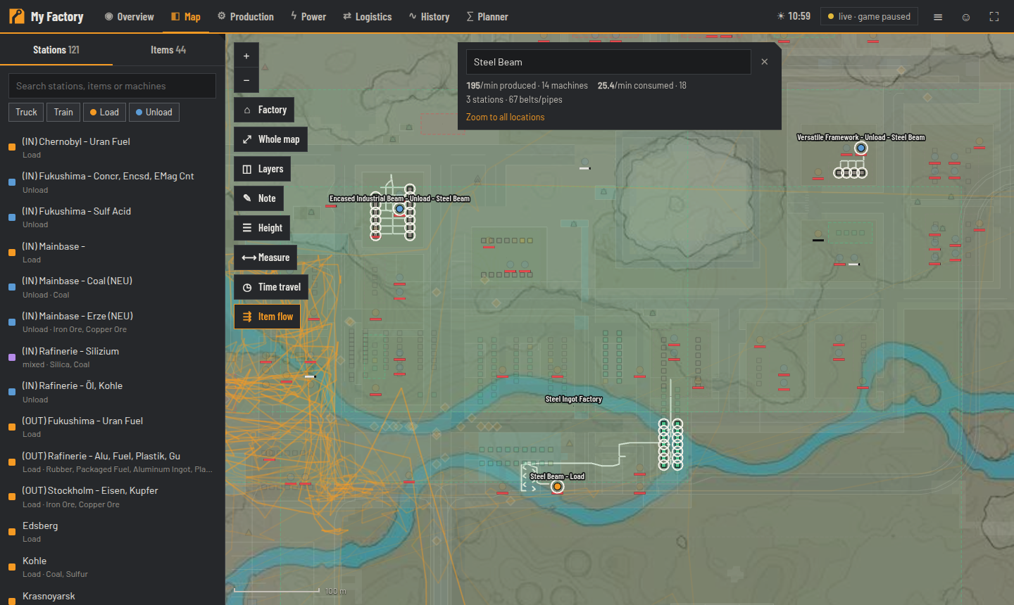
Task: Click the Factory home button
Action: pyautogui.click(x=264, y=110)
